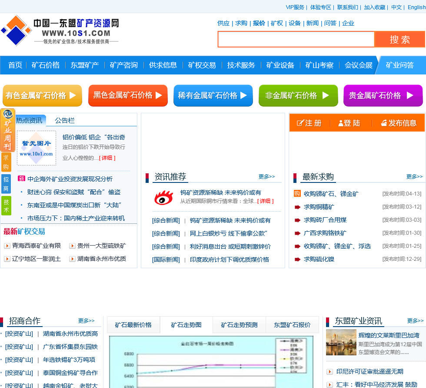Click 更多>> next to 东盟矿业资讯
The height and width of the screenshot is (388, 426).
click(x=415, y=321)
